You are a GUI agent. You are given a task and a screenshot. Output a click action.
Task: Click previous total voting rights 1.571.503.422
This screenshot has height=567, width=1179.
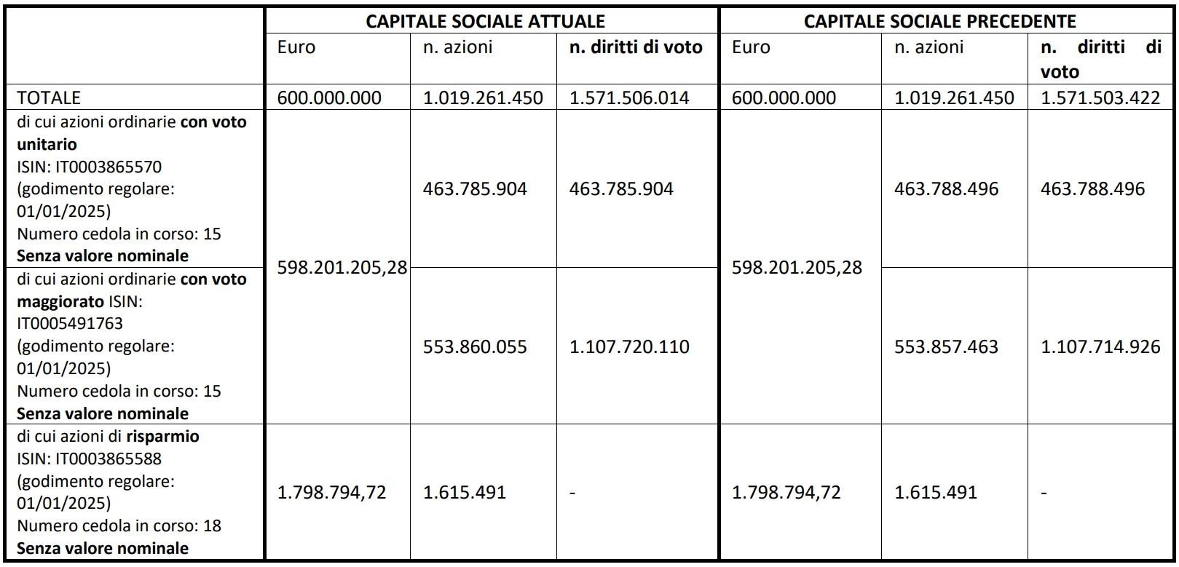coord(1100,98)
